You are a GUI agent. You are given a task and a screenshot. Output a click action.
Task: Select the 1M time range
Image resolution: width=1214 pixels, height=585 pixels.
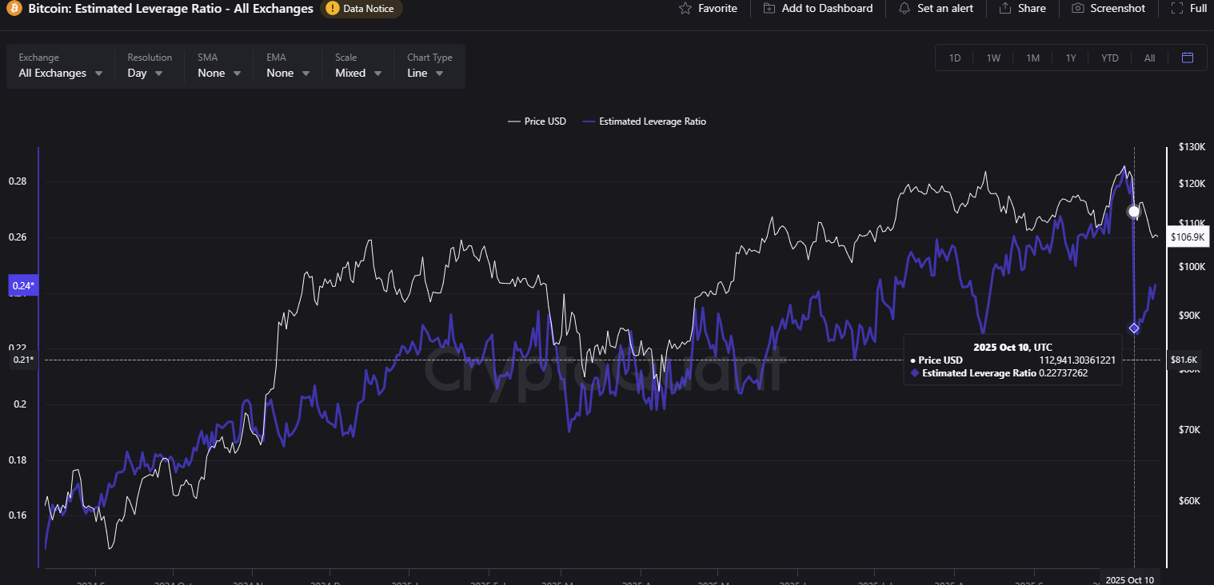(1032, 58)
